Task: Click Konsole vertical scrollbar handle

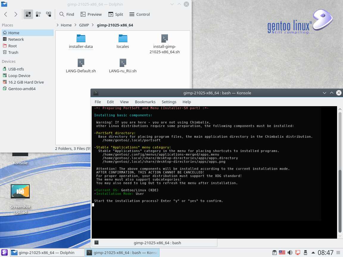Action: [340, 201]
